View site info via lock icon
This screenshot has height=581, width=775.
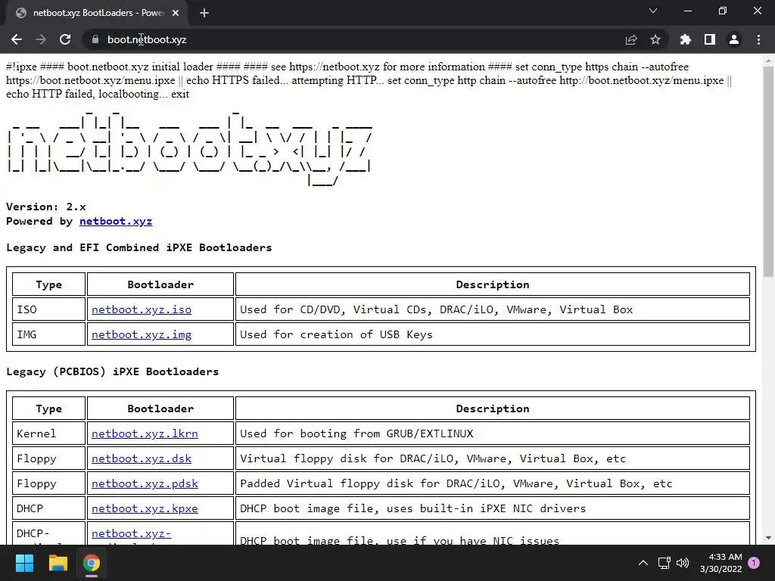(x=95, y=39)
